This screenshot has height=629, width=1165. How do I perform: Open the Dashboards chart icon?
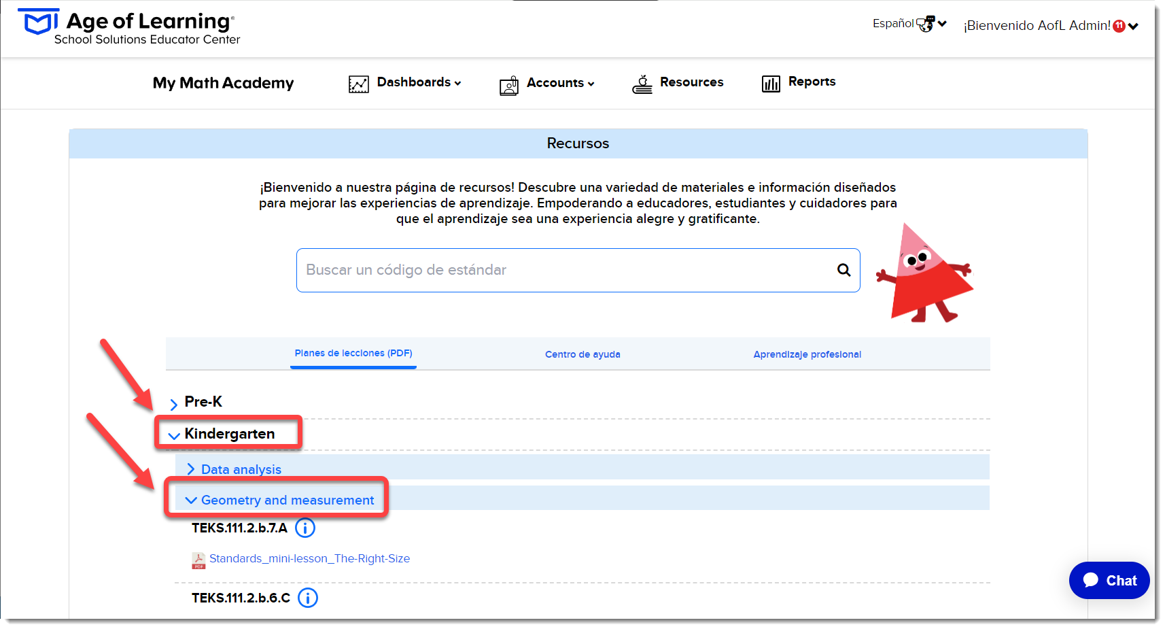coord(359,84)
